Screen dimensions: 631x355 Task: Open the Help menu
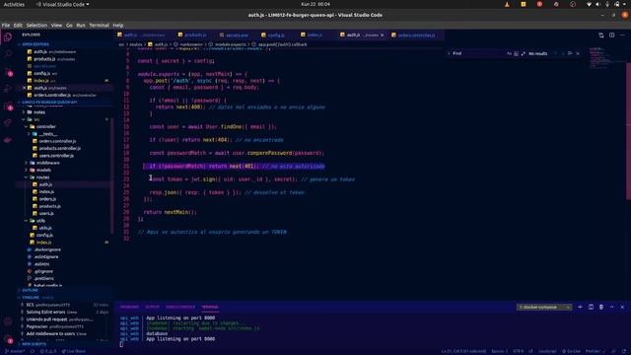118,25
